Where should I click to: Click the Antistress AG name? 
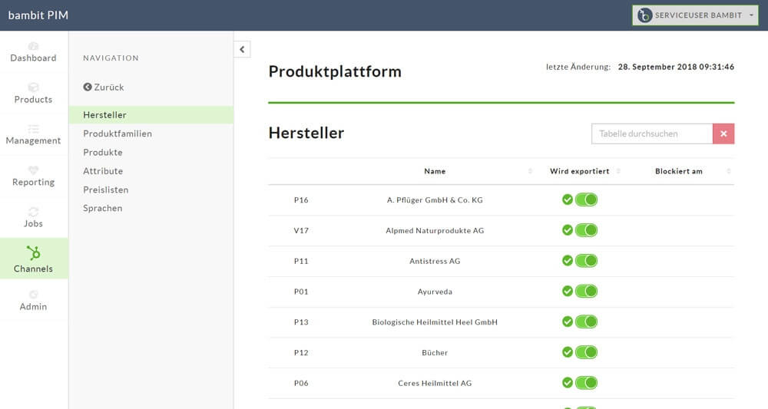[435, 261]
